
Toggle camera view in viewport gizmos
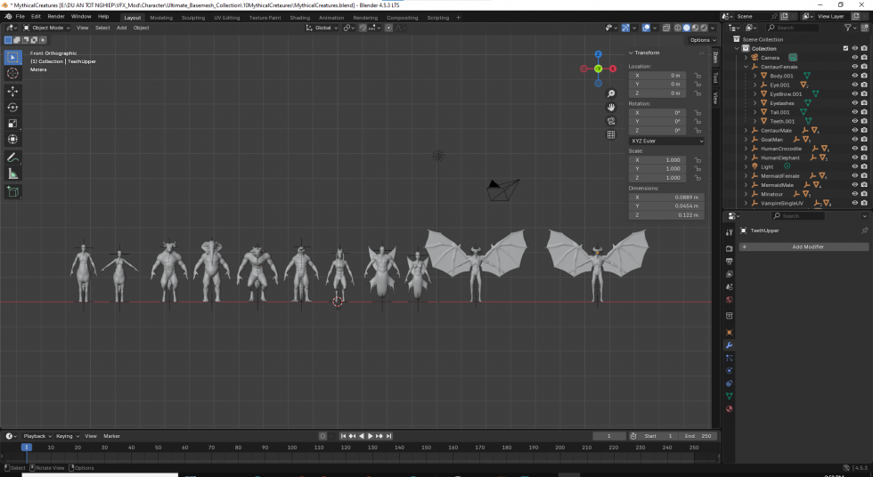tap(611, 120)
